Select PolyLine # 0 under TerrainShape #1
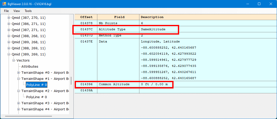Image resolution: width=277 pixels, height=119 pixels. click(37, 85)
